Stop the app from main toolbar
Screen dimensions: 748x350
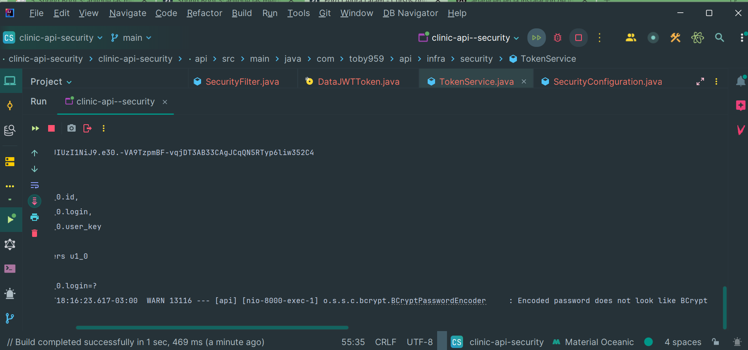click(579, 38)
